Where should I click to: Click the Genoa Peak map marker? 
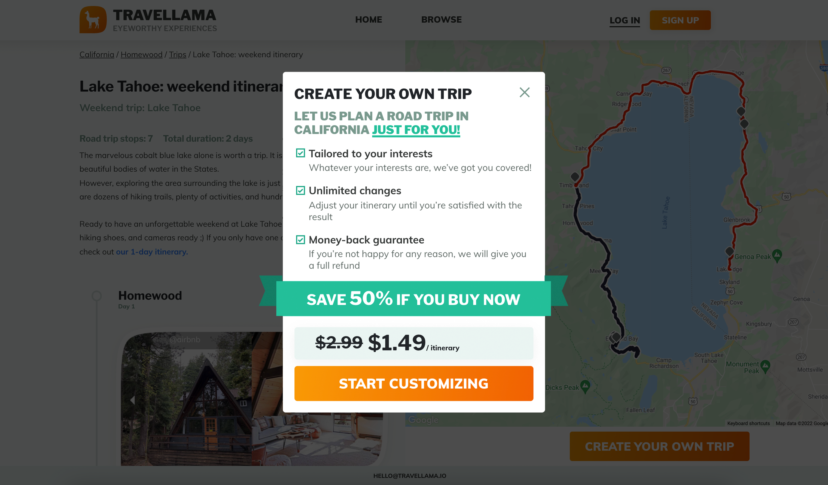(777, 256)
